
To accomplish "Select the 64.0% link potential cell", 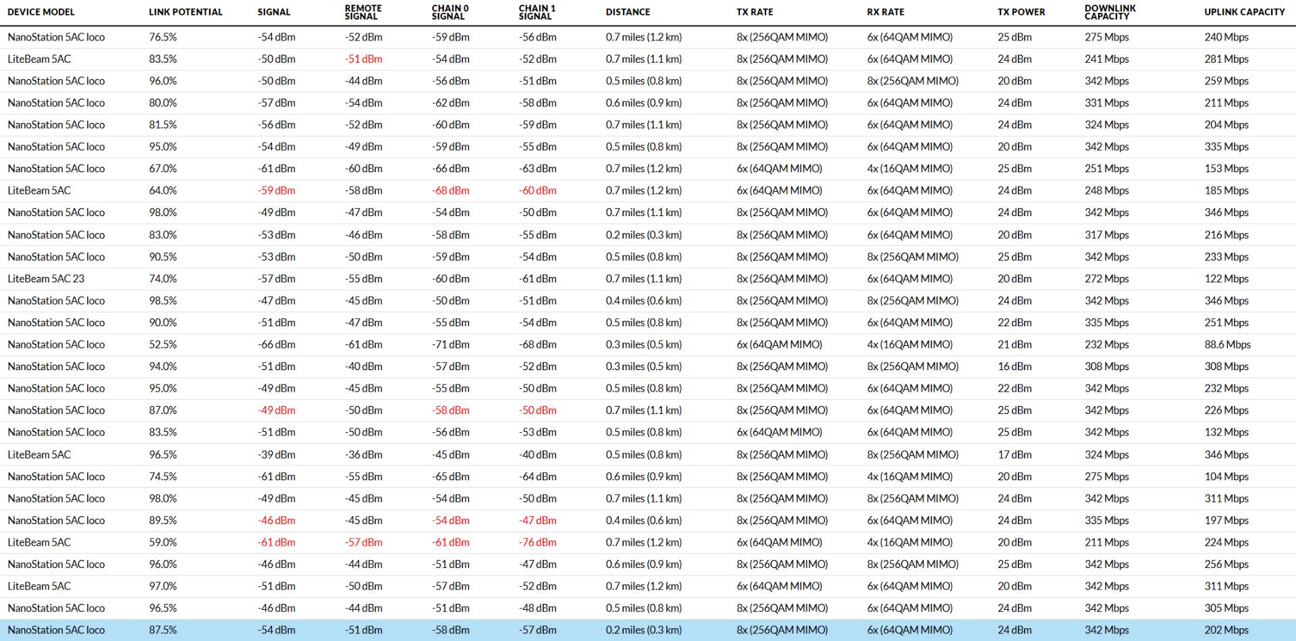I will click(x=163, y=191).
